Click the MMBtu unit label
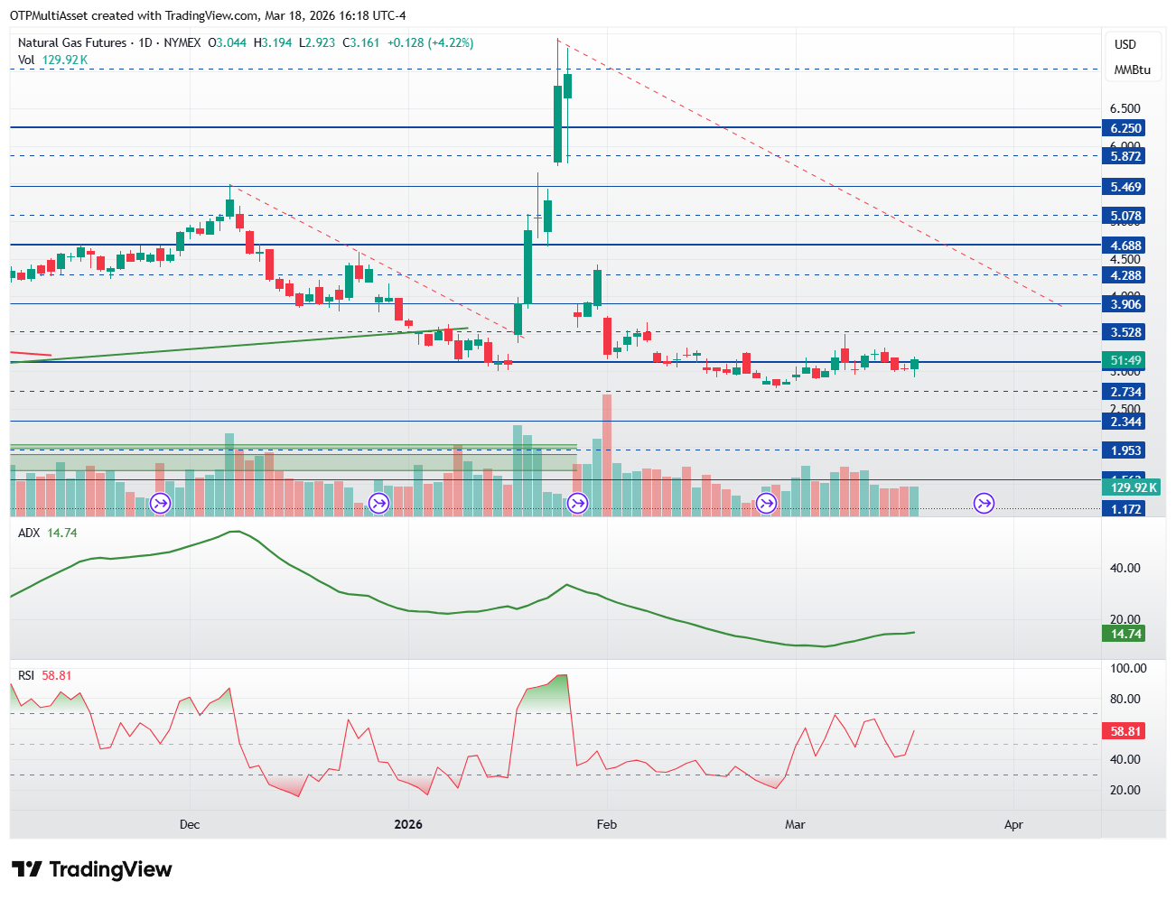 [1132, 70]
